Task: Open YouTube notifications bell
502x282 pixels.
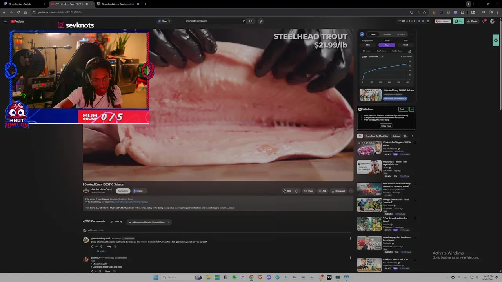Action: pyautogui.click(x=484, y=21)
